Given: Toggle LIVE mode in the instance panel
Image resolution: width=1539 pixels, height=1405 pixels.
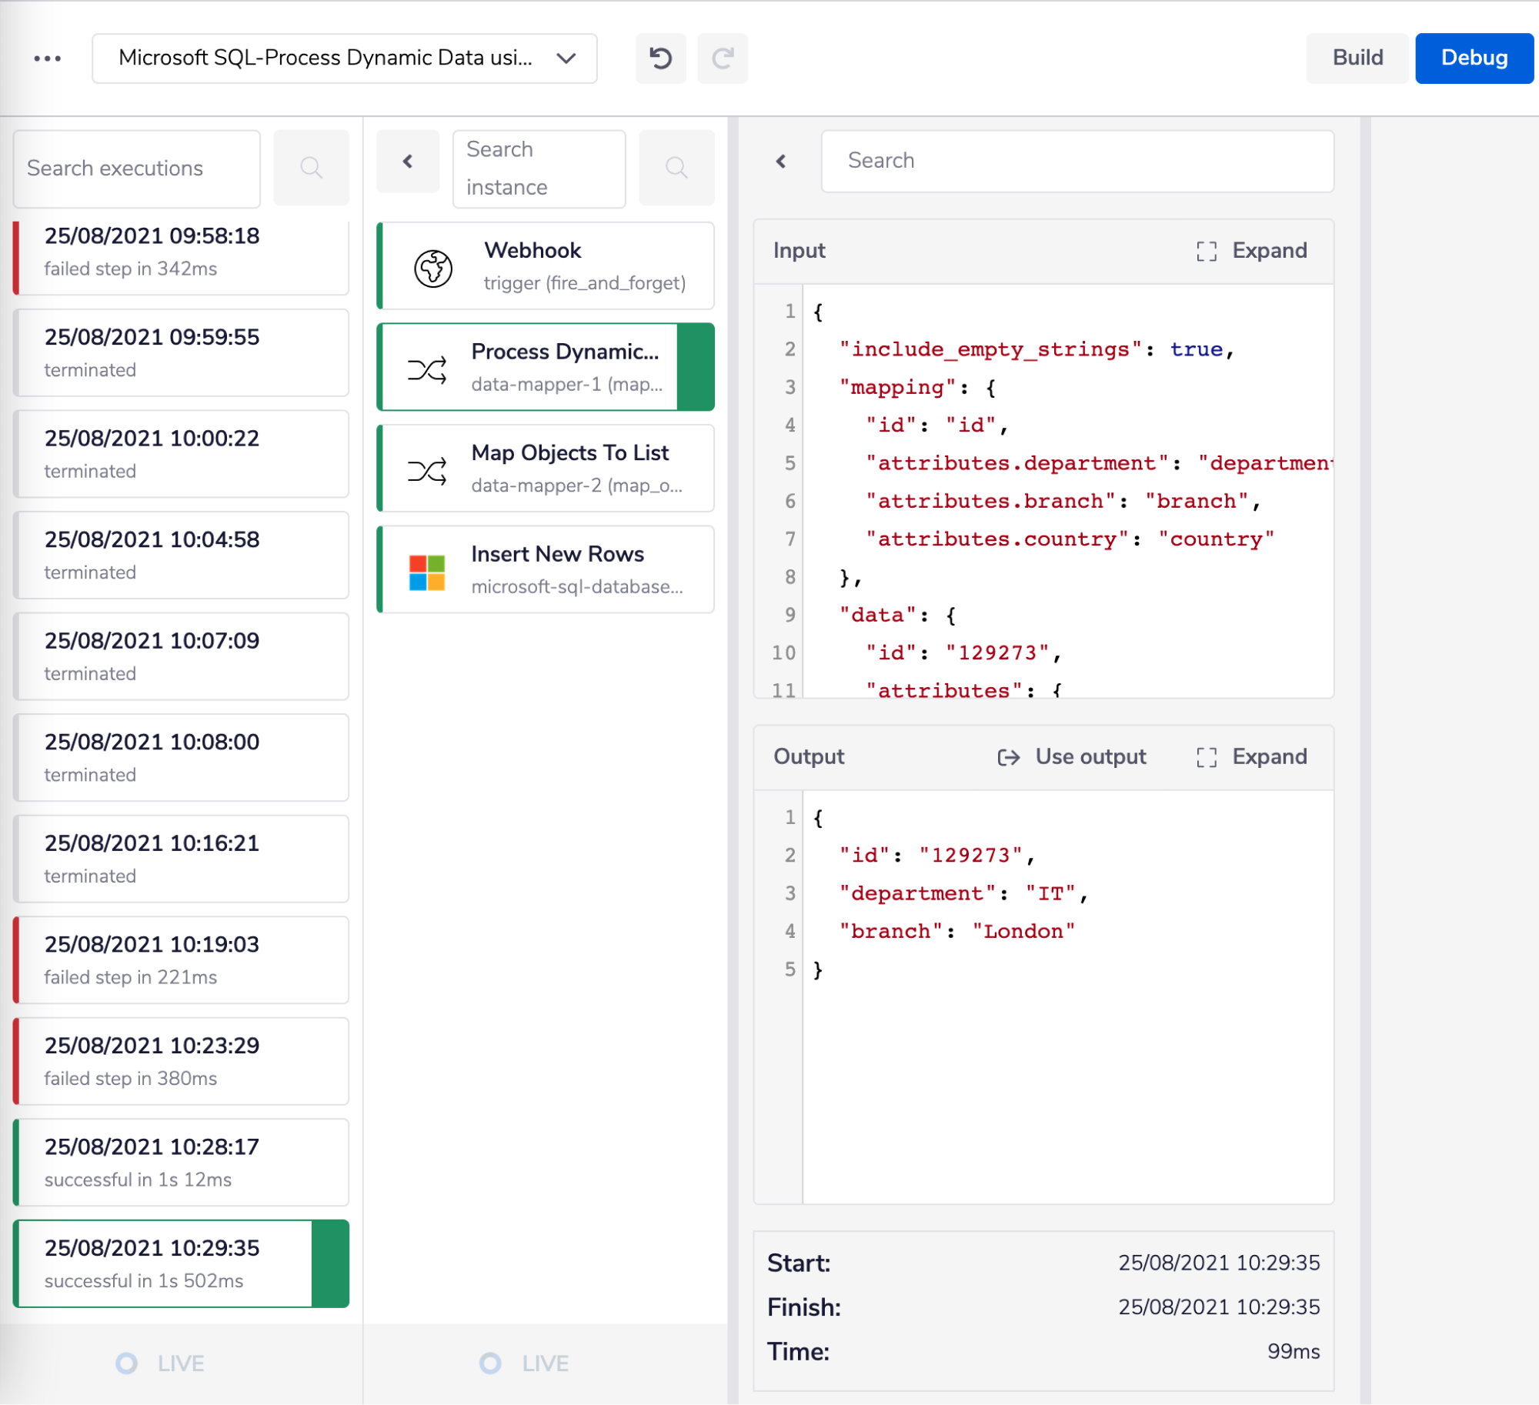Looking at the screenshot, I should coord(524,1363).
